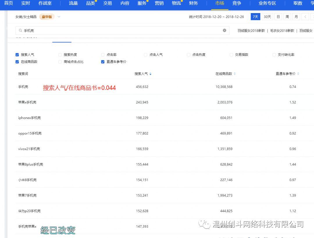
Task: Select the 周 date range button
Action: 287,17
